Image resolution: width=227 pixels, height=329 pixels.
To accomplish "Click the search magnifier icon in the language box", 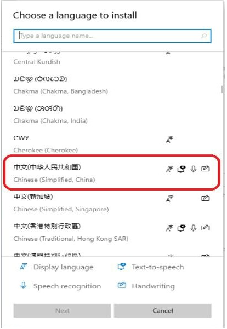I will (203, 36).
